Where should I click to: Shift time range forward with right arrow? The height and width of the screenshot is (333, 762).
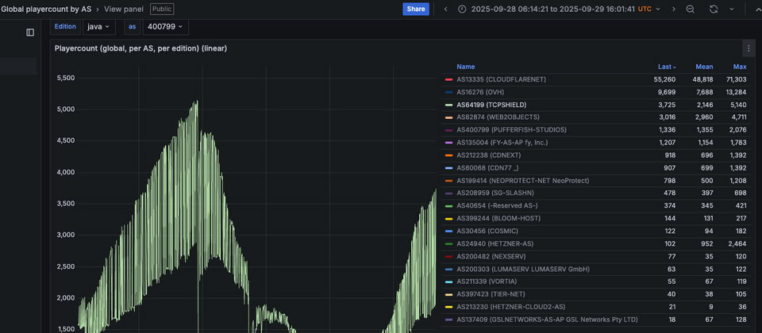pos(674,9)
